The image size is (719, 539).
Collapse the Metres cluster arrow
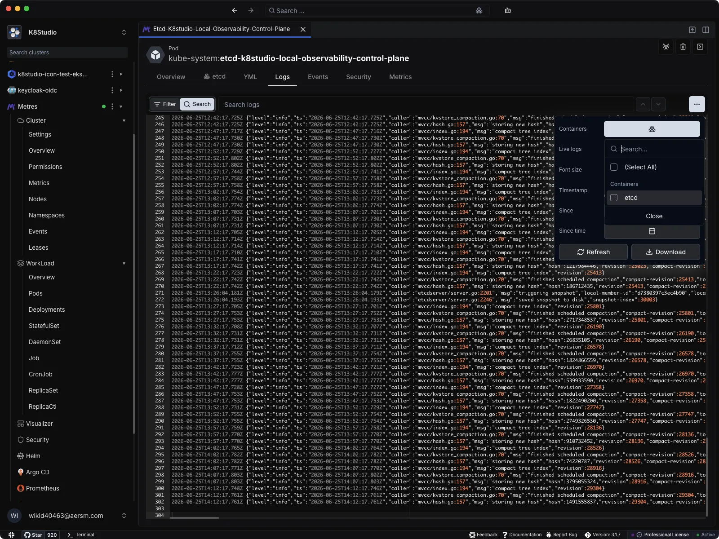121,106
